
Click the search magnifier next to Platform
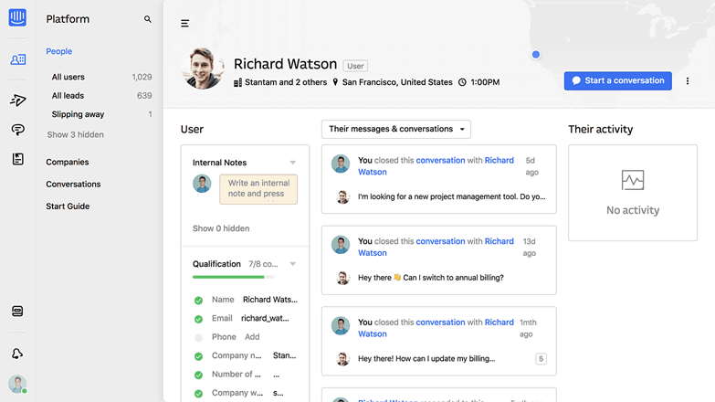tap(147, 19)
